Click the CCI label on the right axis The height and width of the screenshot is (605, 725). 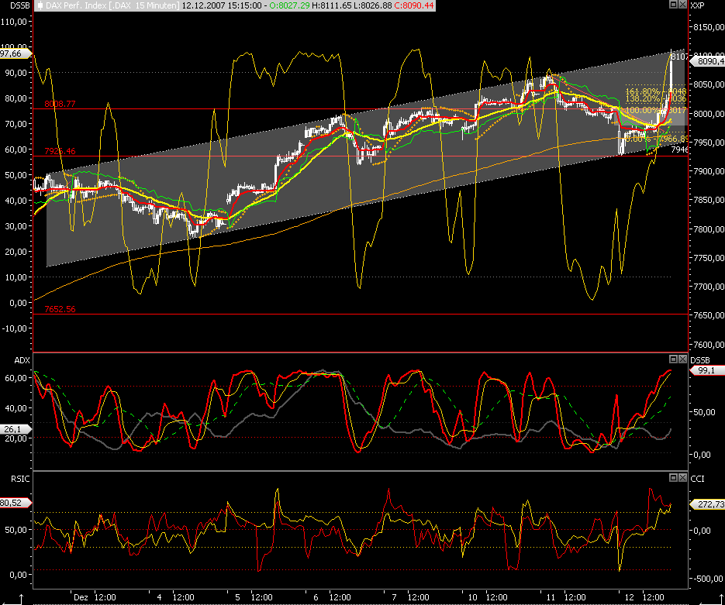coord(697,479)
